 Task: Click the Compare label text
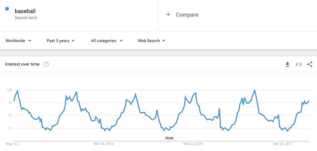point(187,15)
